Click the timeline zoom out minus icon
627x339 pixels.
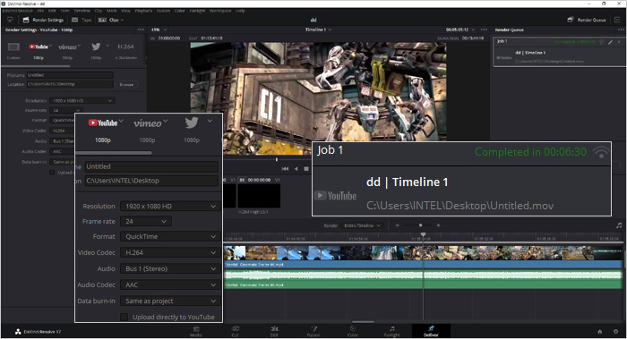(x=397, y=225)
